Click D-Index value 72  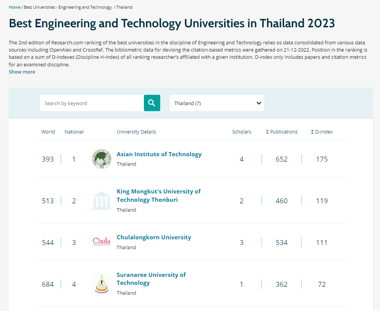322,284
